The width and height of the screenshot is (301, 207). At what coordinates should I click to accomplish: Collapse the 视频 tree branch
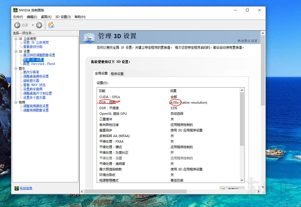[16, 102]
